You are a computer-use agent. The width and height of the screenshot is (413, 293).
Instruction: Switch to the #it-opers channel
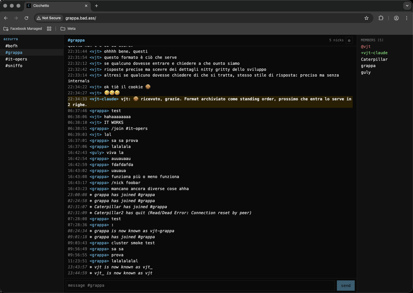(32, 59)
